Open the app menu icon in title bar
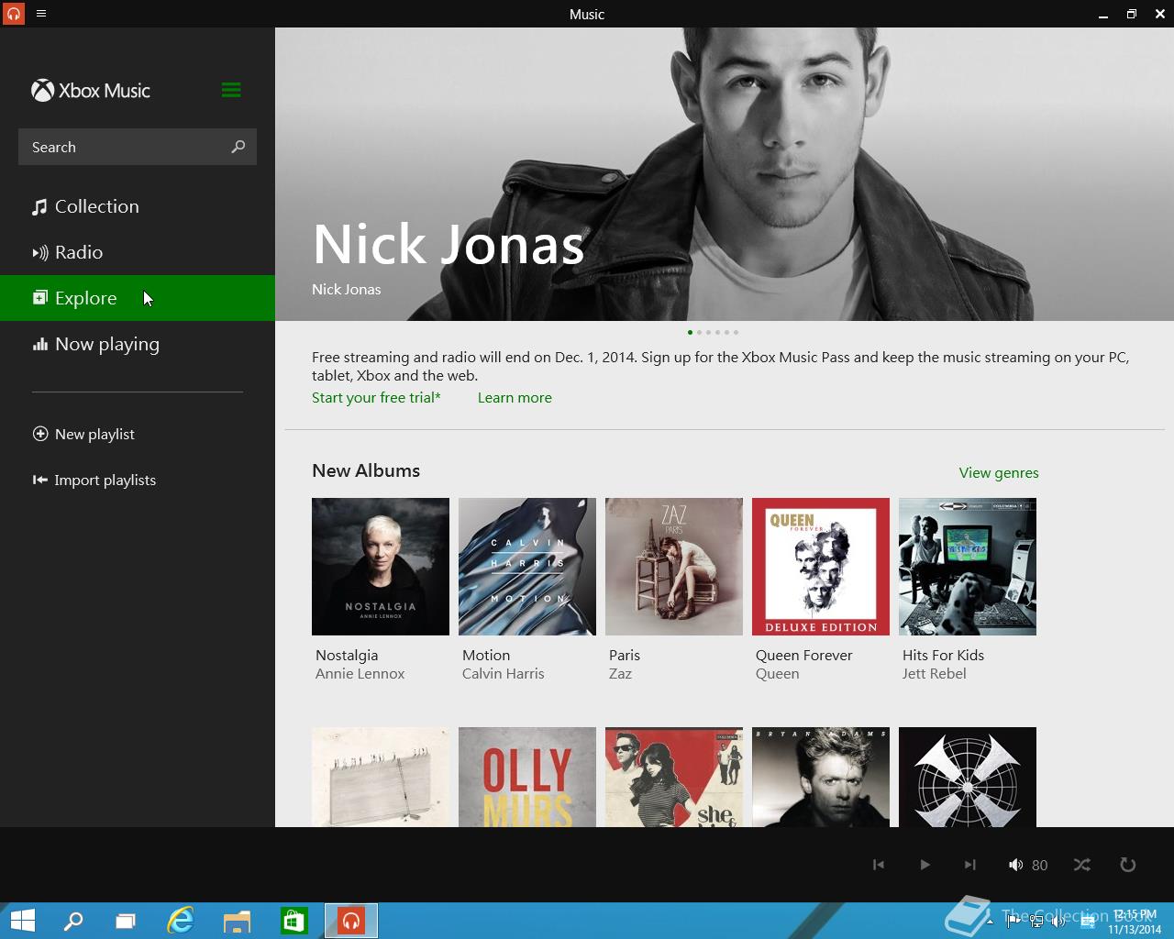 (41, 14)
